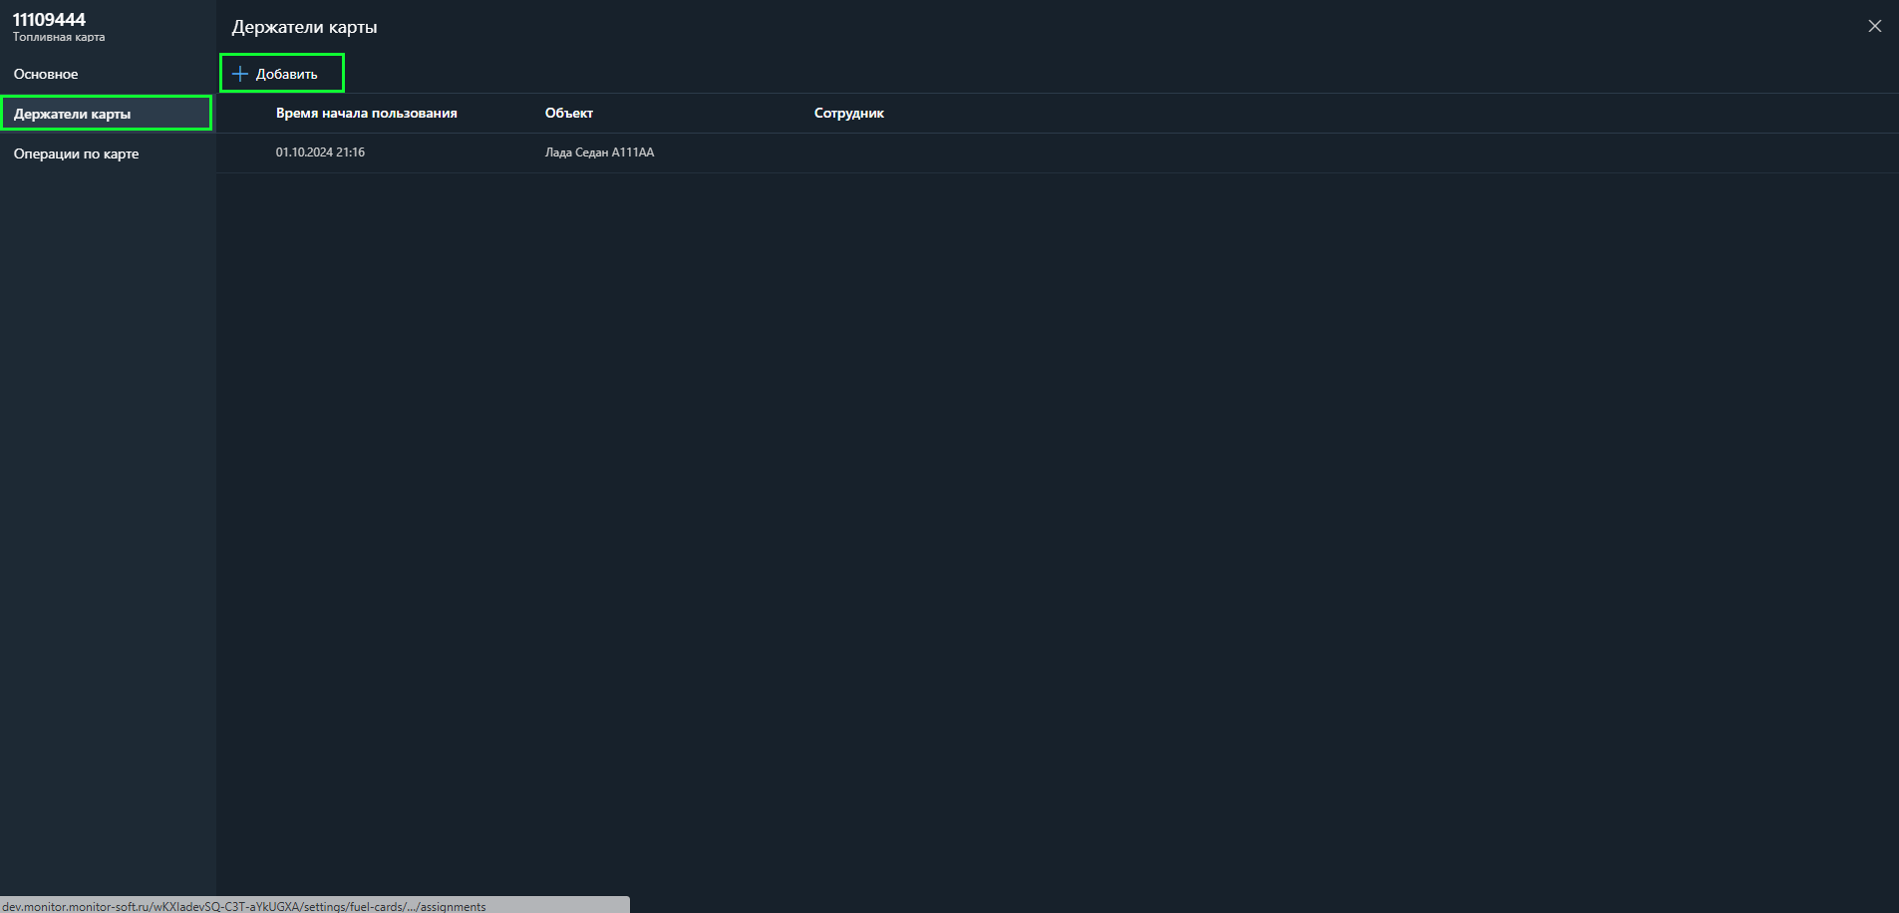
Task: Select the 01.10.2024 21:16 date cell
Action: coord(320,152)
